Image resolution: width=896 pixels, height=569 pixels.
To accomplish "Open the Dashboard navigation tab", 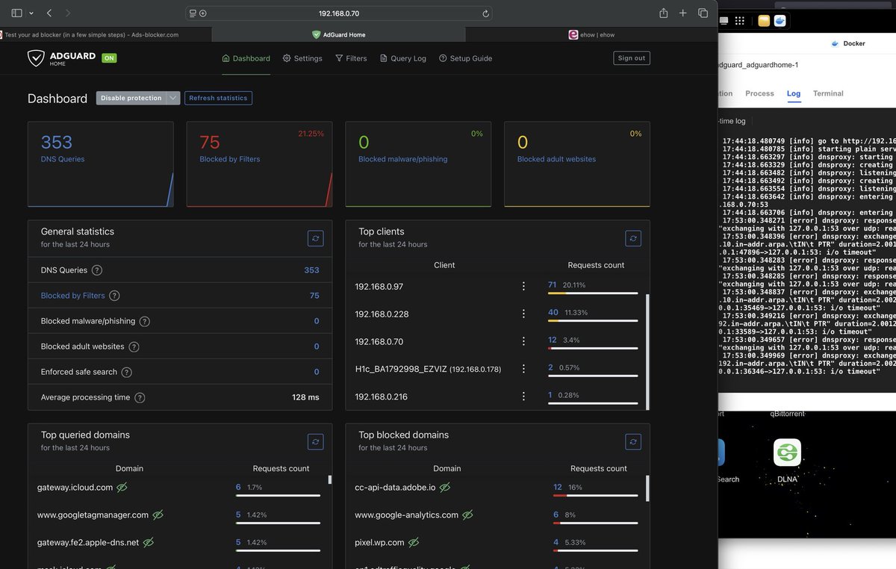I will click(246, 58).
